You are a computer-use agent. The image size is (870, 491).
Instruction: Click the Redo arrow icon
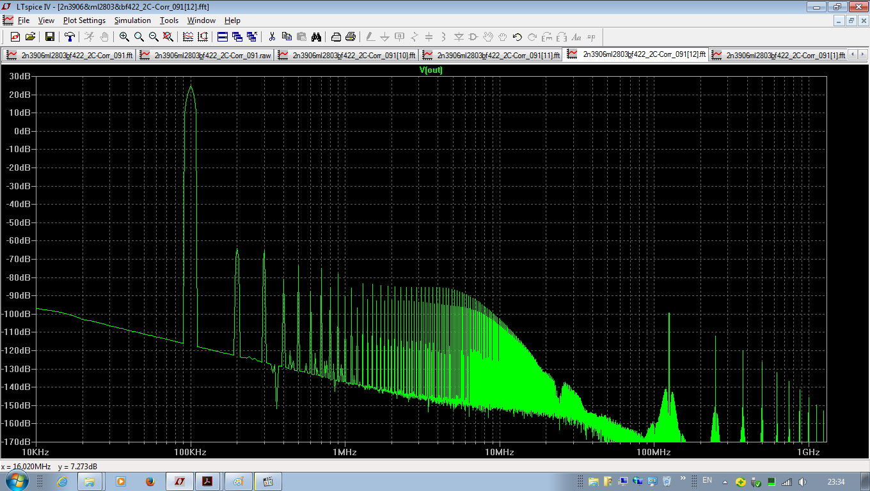[532, 37]
